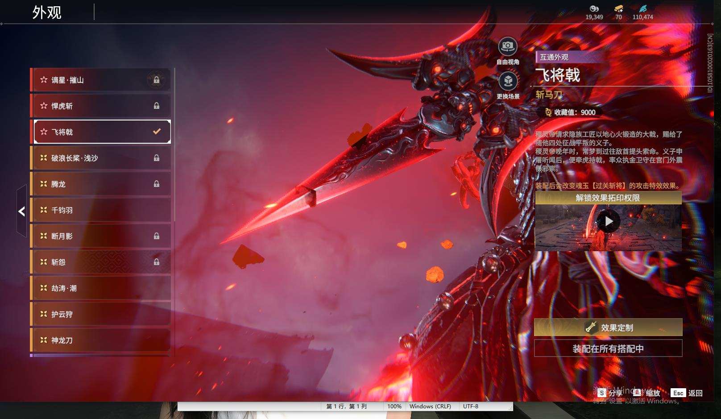This screenshot has width=721, height=419.
Task: Click the blue feather currency icon
Action: pos(642,8)
